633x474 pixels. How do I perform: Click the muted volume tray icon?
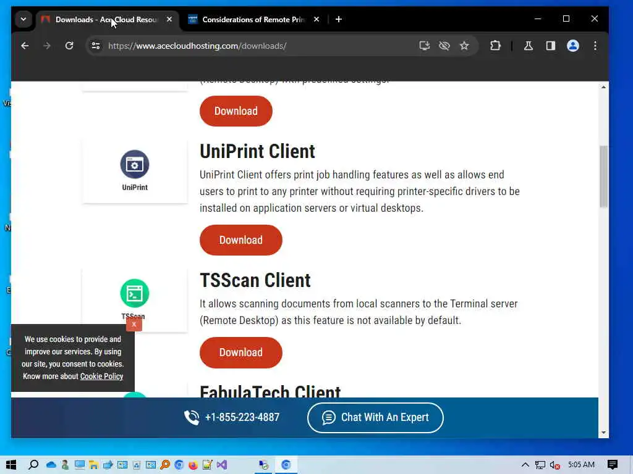554,465
